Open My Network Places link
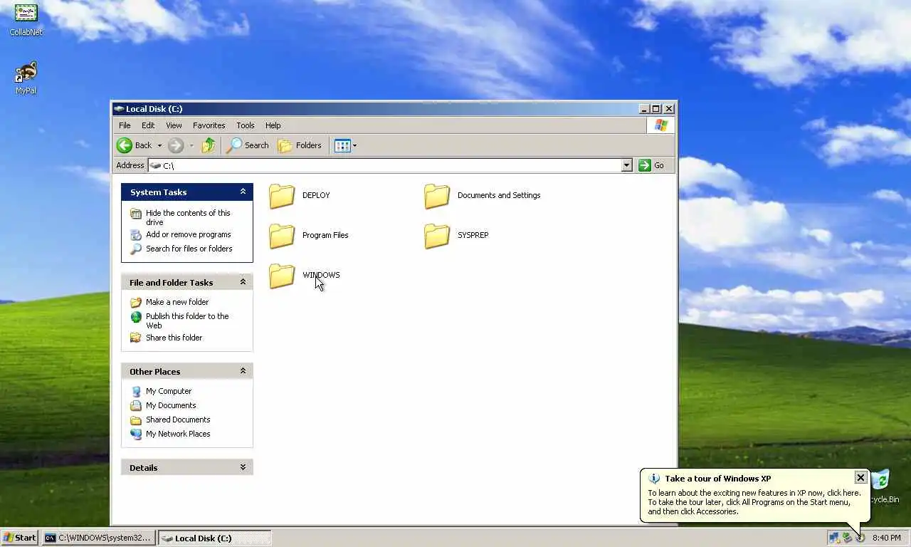 click(x=178, y=434)
